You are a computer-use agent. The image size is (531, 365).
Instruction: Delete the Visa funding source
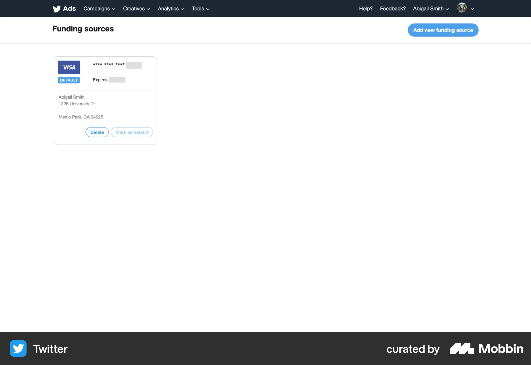97,132
